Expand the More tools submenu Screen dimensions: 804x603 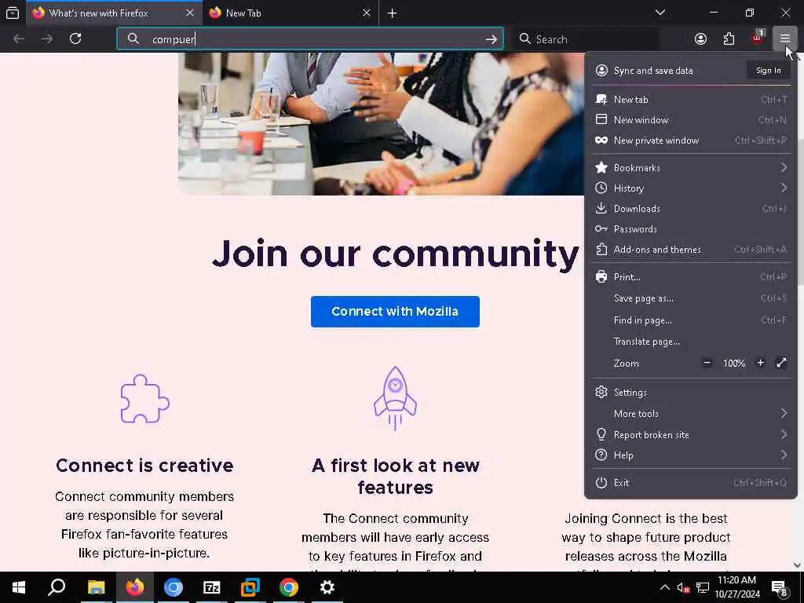[691, 414]
